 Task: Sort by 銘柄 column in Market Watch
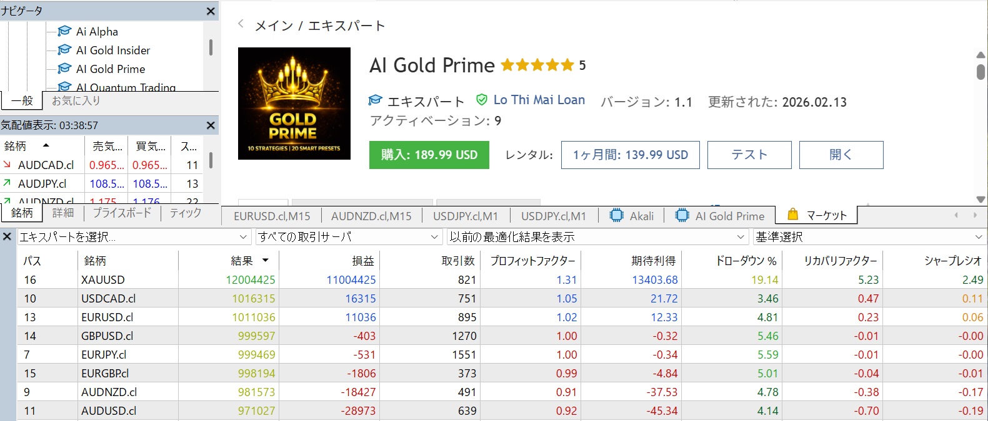42,146
